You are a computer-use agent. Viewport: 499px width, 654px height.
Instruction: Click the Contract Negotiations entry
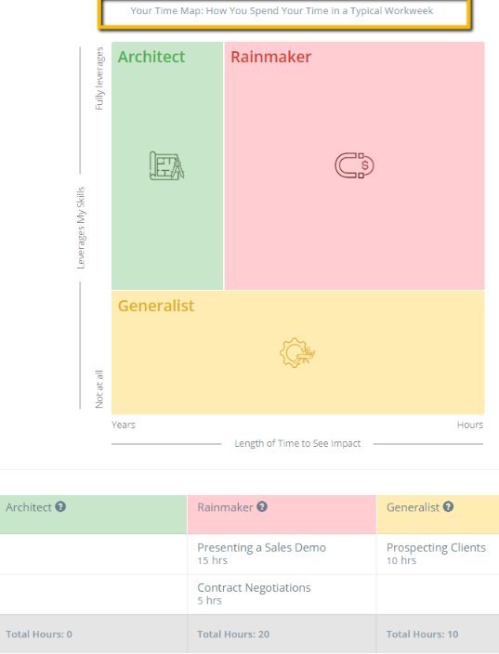(x=282, y=594)
